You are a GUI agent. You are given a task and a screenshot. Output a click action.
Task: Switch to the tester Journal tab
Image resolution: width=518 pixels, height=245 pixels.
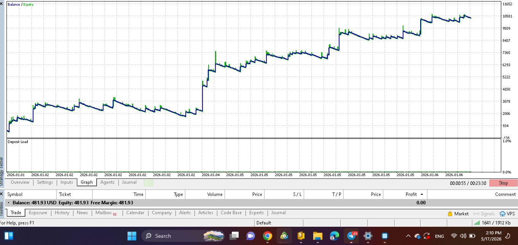pos(129,182)
